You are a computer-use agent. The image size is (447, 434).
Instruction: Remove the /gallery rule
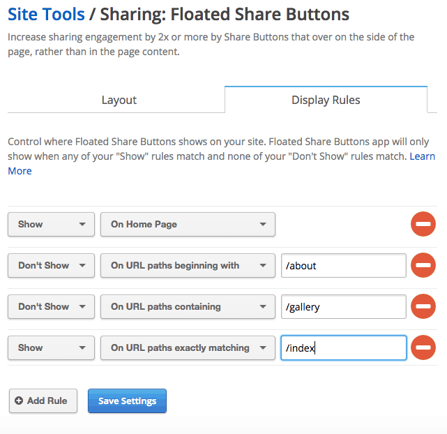[x=423, y=306]
